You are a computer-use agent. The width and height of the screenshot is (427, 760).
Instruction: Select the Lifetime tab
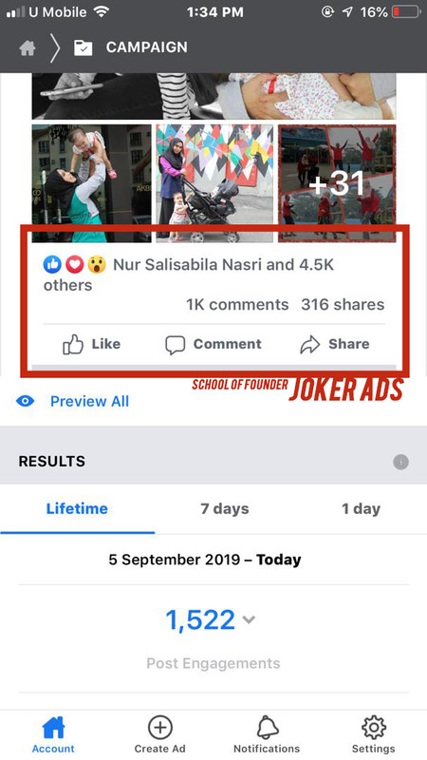pyautogui.click(x=77, y=509)
